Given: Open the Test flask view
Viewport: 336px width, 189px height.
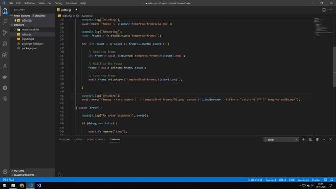Looking at the screenshot, I should (5, 66).
